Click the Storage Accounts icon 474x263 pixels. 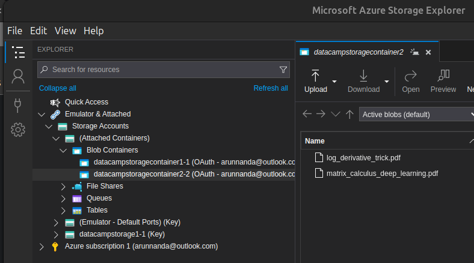63,126
